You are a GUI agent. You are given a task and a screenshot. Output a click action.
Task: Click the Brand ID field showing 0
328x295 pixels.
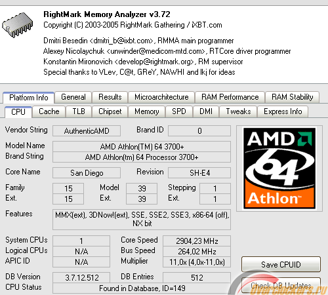199,131
